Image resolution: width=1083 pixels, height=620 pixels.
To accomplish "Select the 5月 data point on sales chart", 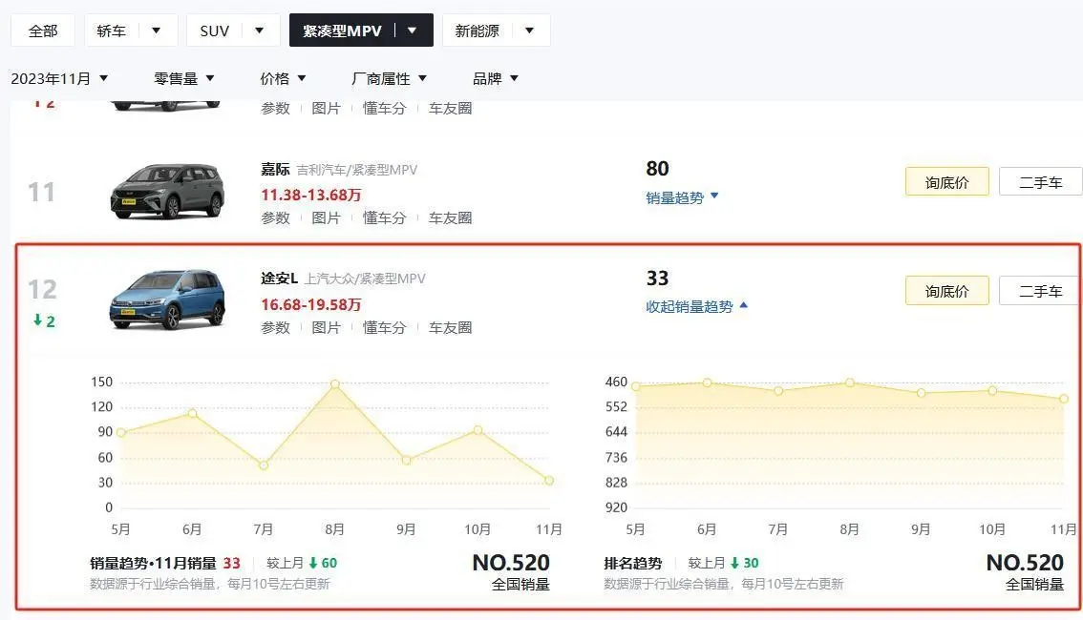I will pyautogui.click(x=121, y=432).
